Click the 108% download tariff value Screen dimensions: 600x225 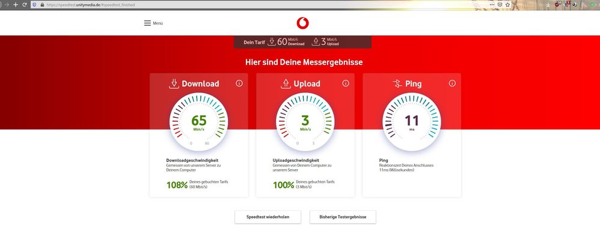pos(177,185)
